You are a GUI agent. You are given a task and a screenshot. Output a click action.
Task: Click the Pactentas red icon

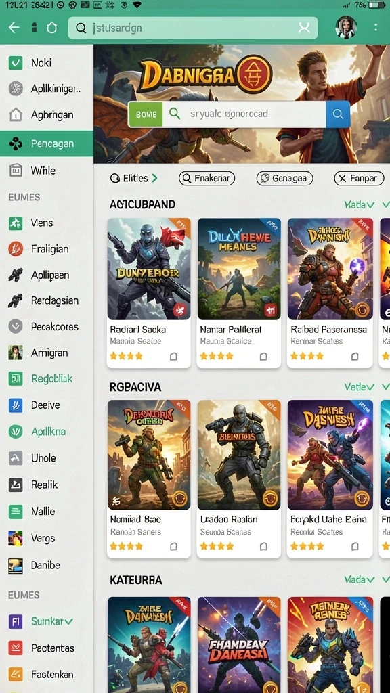(x=16, y=648)
